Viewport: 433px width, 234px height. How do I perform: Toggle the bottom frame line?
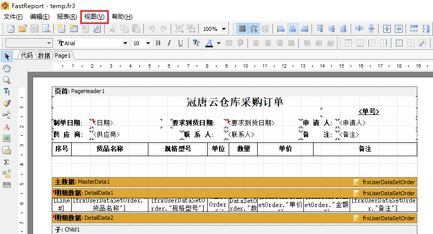pyautogui.click(x=360, y=43)
